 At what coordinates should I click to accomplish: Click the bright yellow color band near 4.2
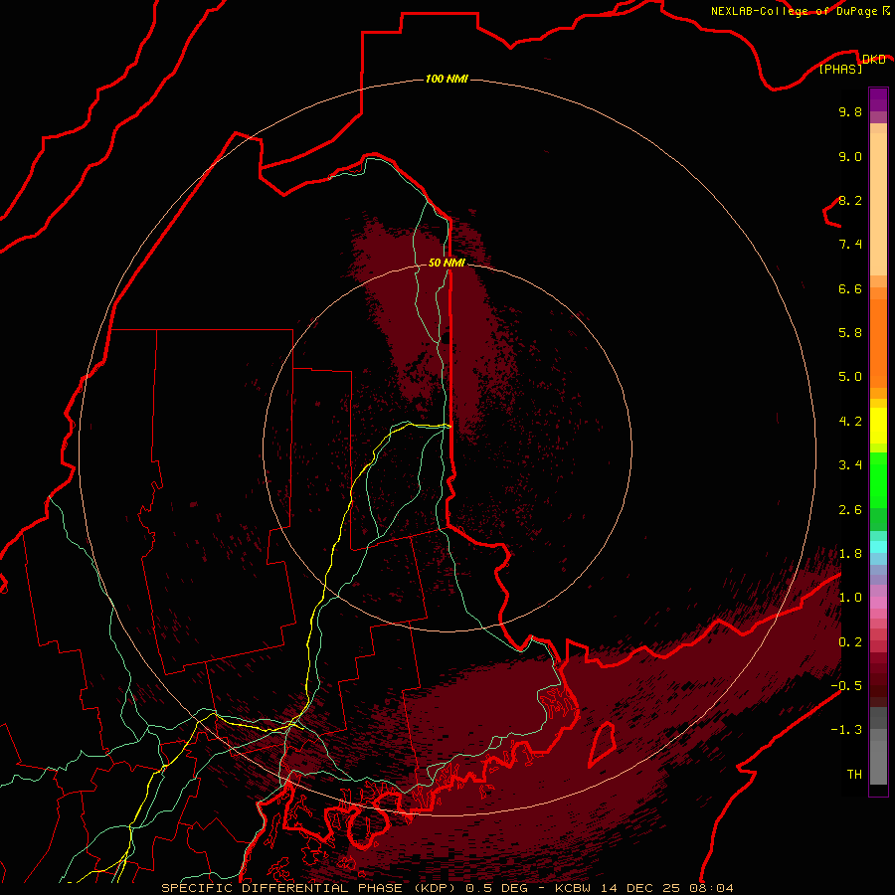pyautogui.click(x=878, y=426)
